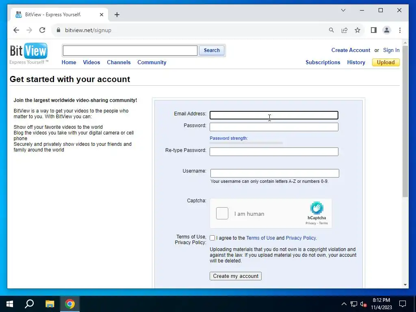
Task: Click the browser forward arrow
Action: [29, 30]
